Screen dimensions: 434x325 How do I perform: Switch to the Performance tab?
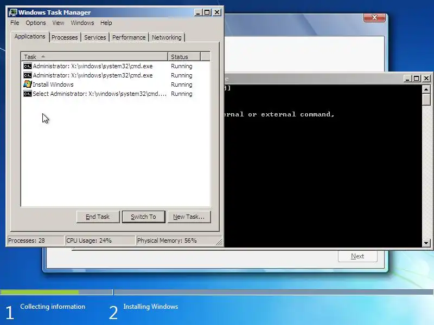point(129,37)
